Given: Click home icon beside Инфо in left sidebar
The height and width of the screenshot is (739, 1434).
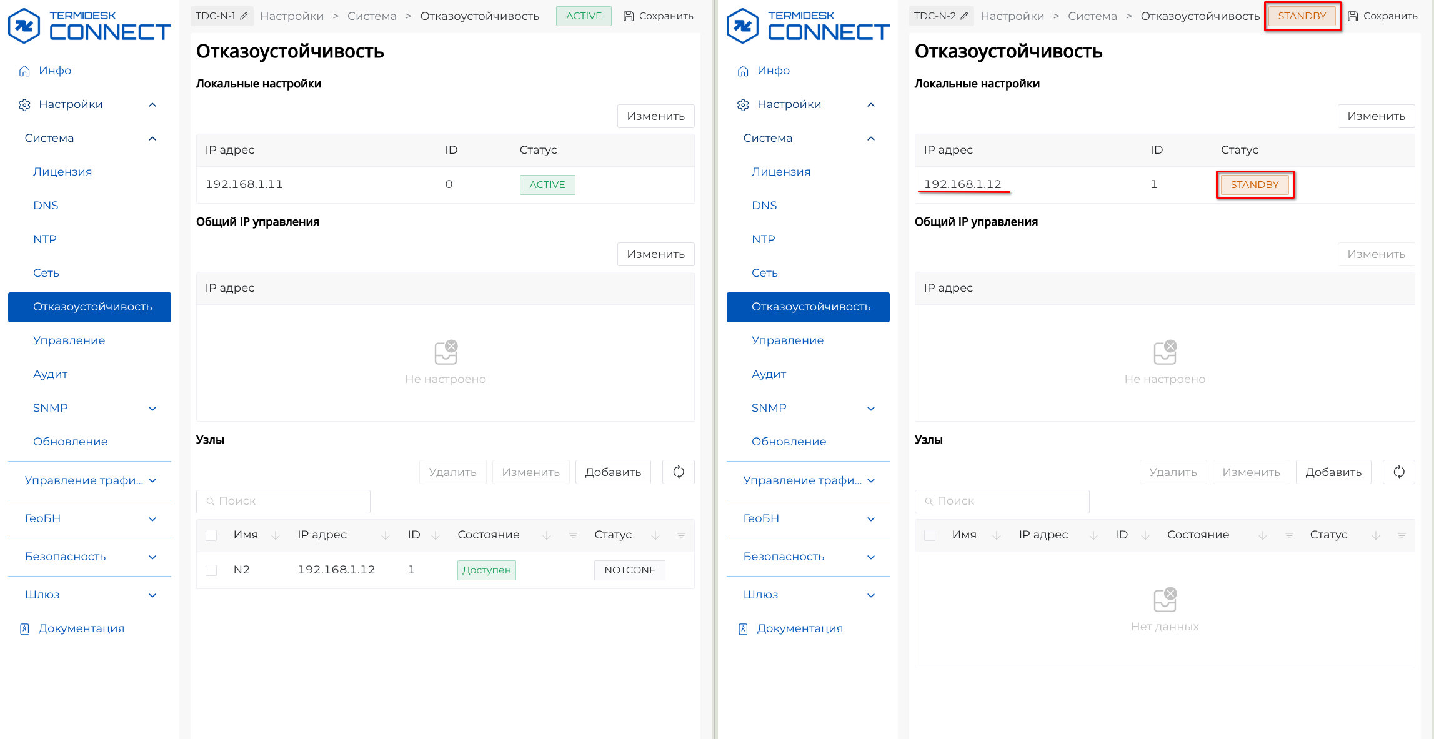Looking at the screenshot, I should tap(24, 71).
